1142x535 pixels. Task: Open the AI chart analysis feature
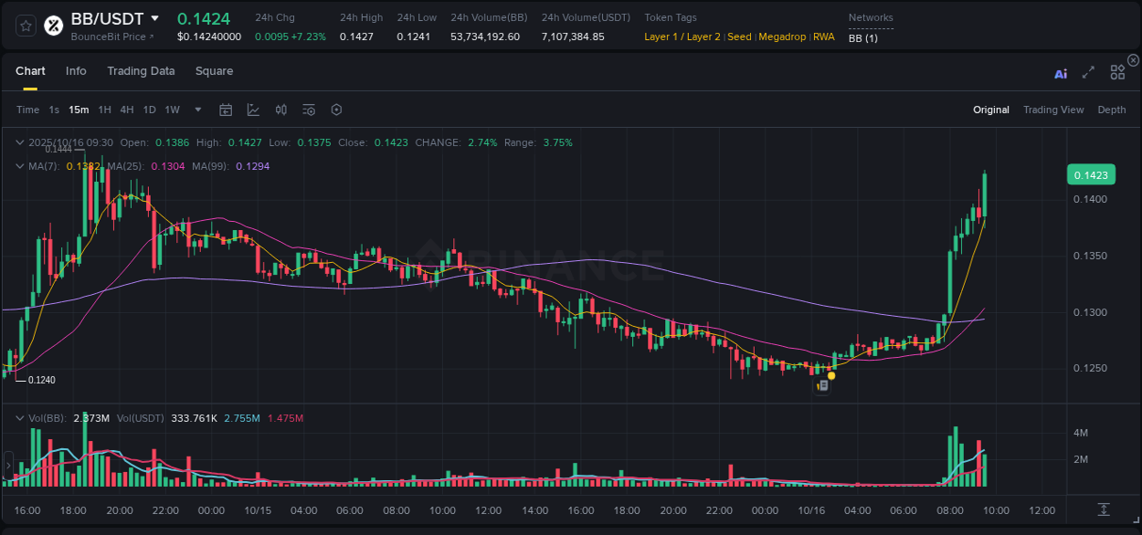click(1061, 72)
